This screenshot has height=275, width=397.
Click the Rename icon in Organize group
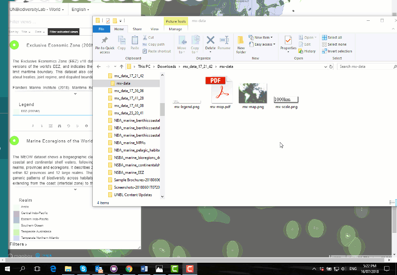(x=224, y=40)
